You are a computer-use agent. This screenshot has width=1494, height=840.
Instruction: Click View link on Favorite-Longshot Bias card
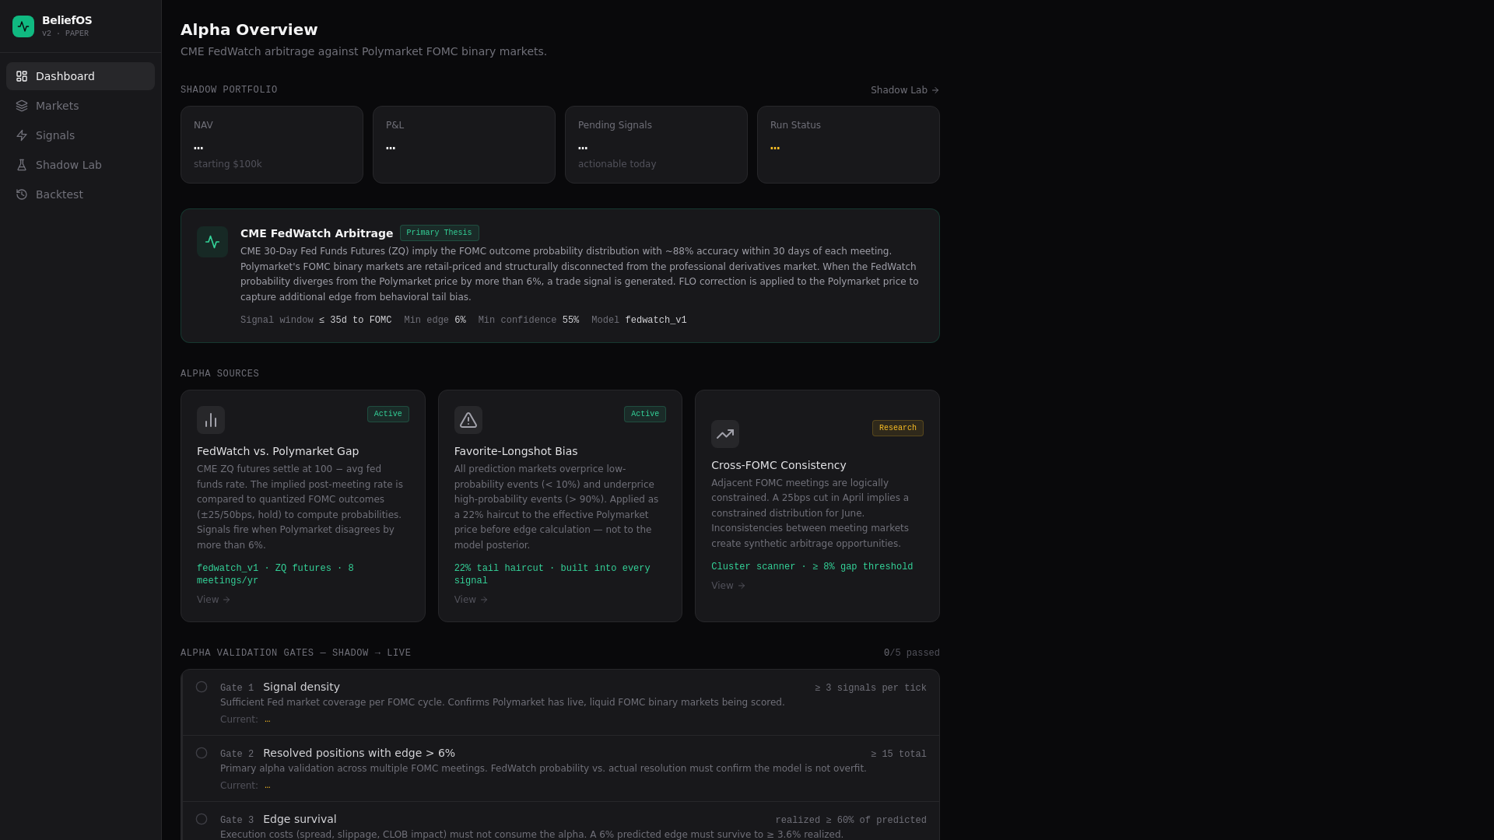pos(471,600)
